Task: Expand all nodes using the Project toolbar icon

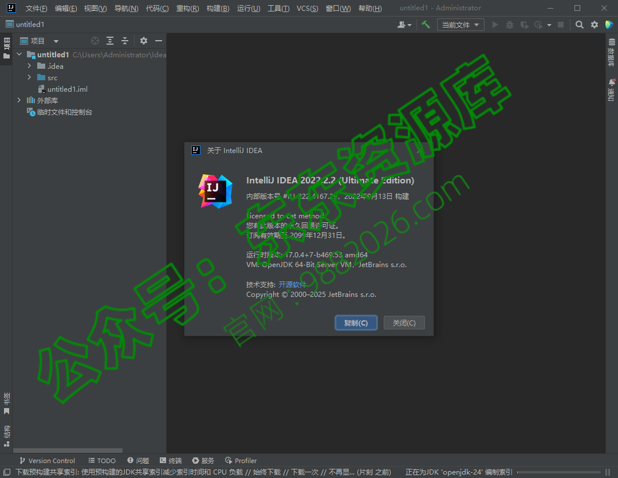Action: (x=111, y=41)
